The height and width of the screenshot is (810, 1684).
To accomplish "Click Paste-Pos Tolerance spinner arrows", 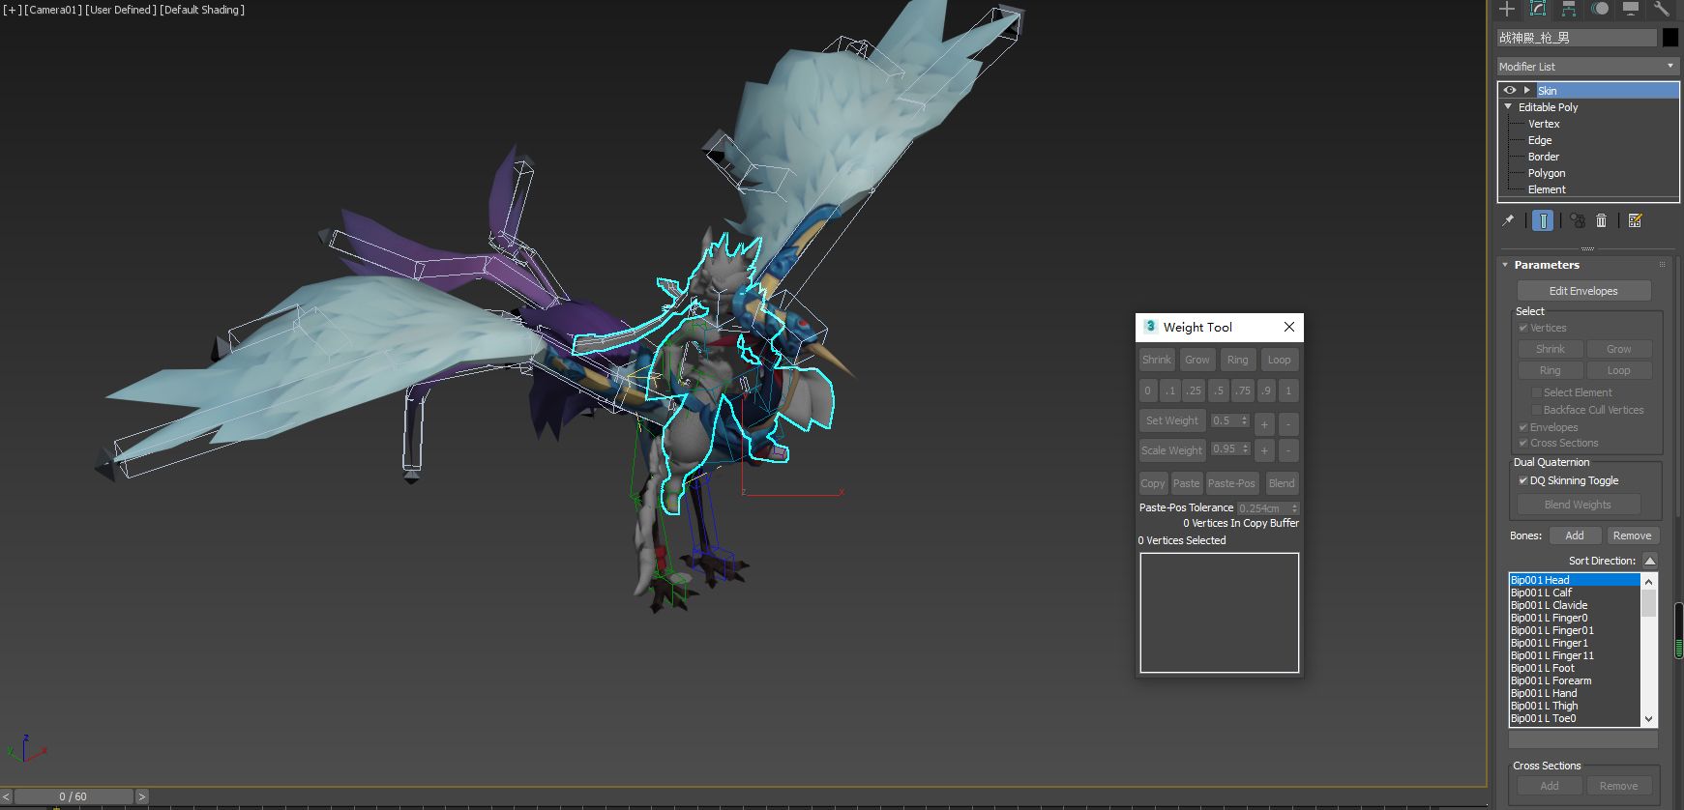I will tap(1294, 507).
